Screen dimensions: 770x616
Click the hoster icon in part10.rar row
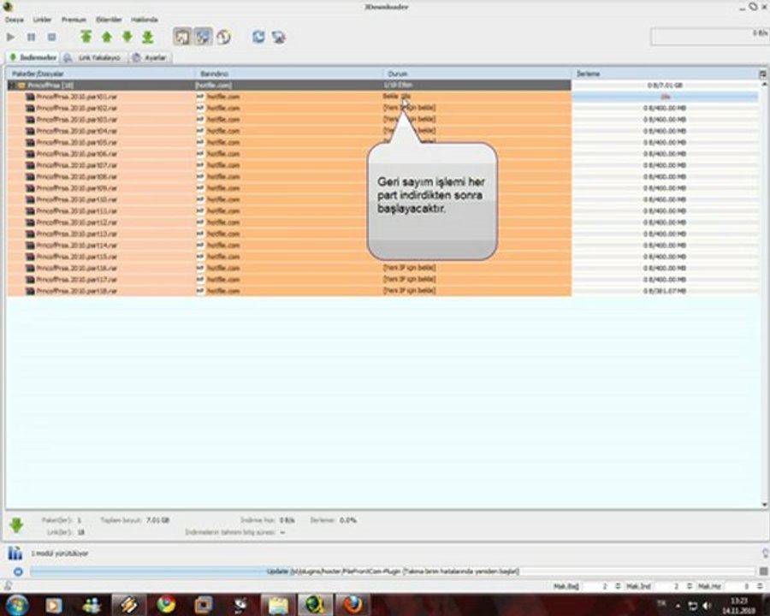pyautogui.click(x=200, y=199)
